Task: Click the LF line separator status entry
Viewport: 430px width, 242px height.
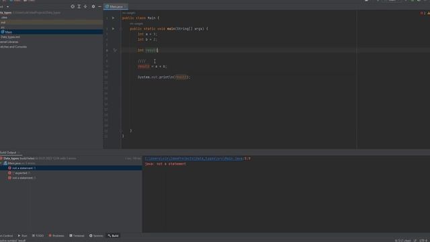Action: coord(415,241)
